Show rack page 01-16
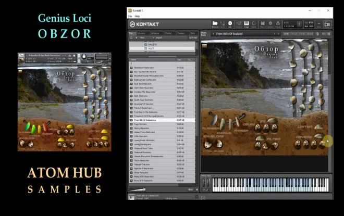344x216 pixels. (x=286, y=34)
